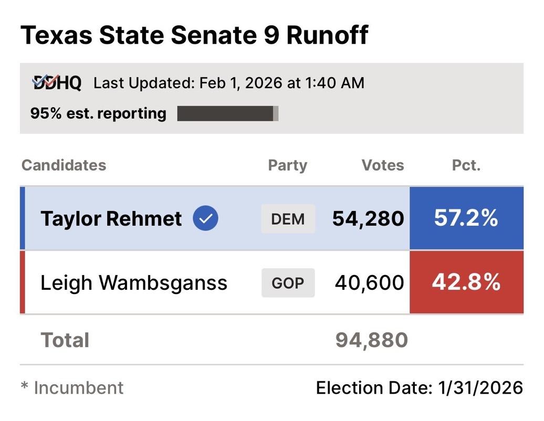Click the DDHQ logo
Viewport: 544px width, 421px height.
coord(57,83)
